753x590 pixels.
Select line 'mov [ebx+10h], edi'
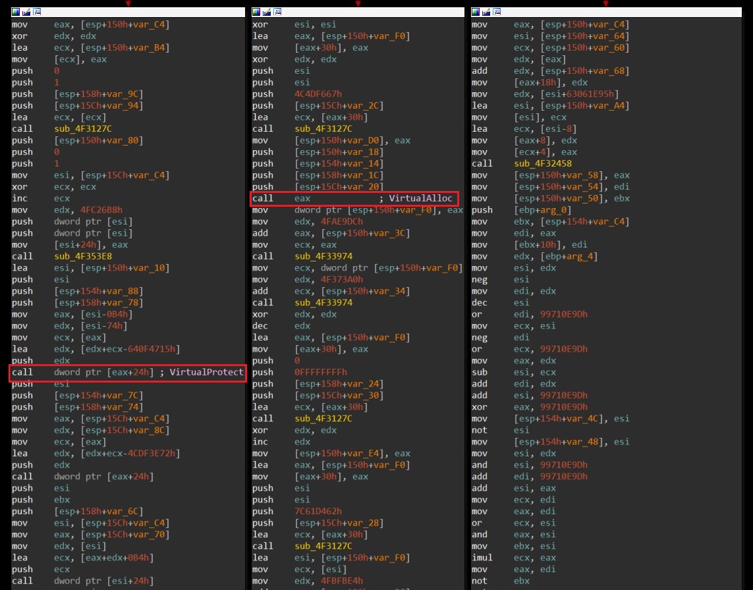coord(530,244)
